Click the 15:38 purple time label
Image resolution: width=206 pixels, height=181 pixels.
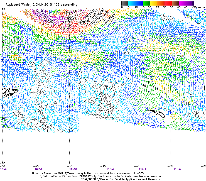point(38,169)
